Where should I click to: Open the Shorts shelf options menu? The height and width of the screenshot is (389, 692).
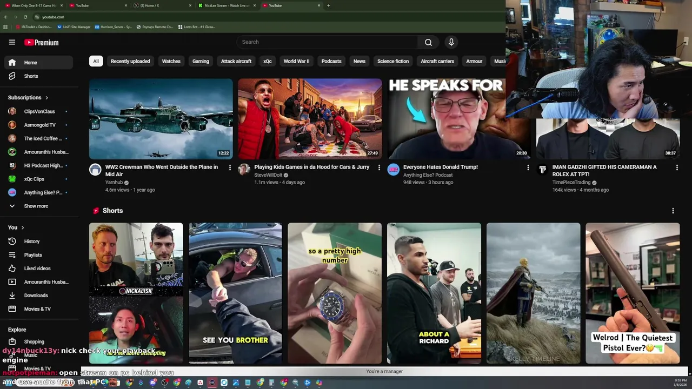pos(673,211)
